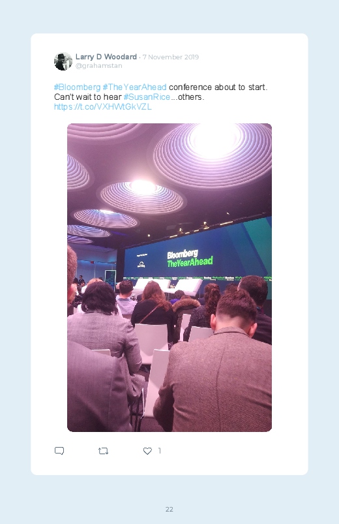
Task: Click the "...others." tweet text
Action: [187, 97]
